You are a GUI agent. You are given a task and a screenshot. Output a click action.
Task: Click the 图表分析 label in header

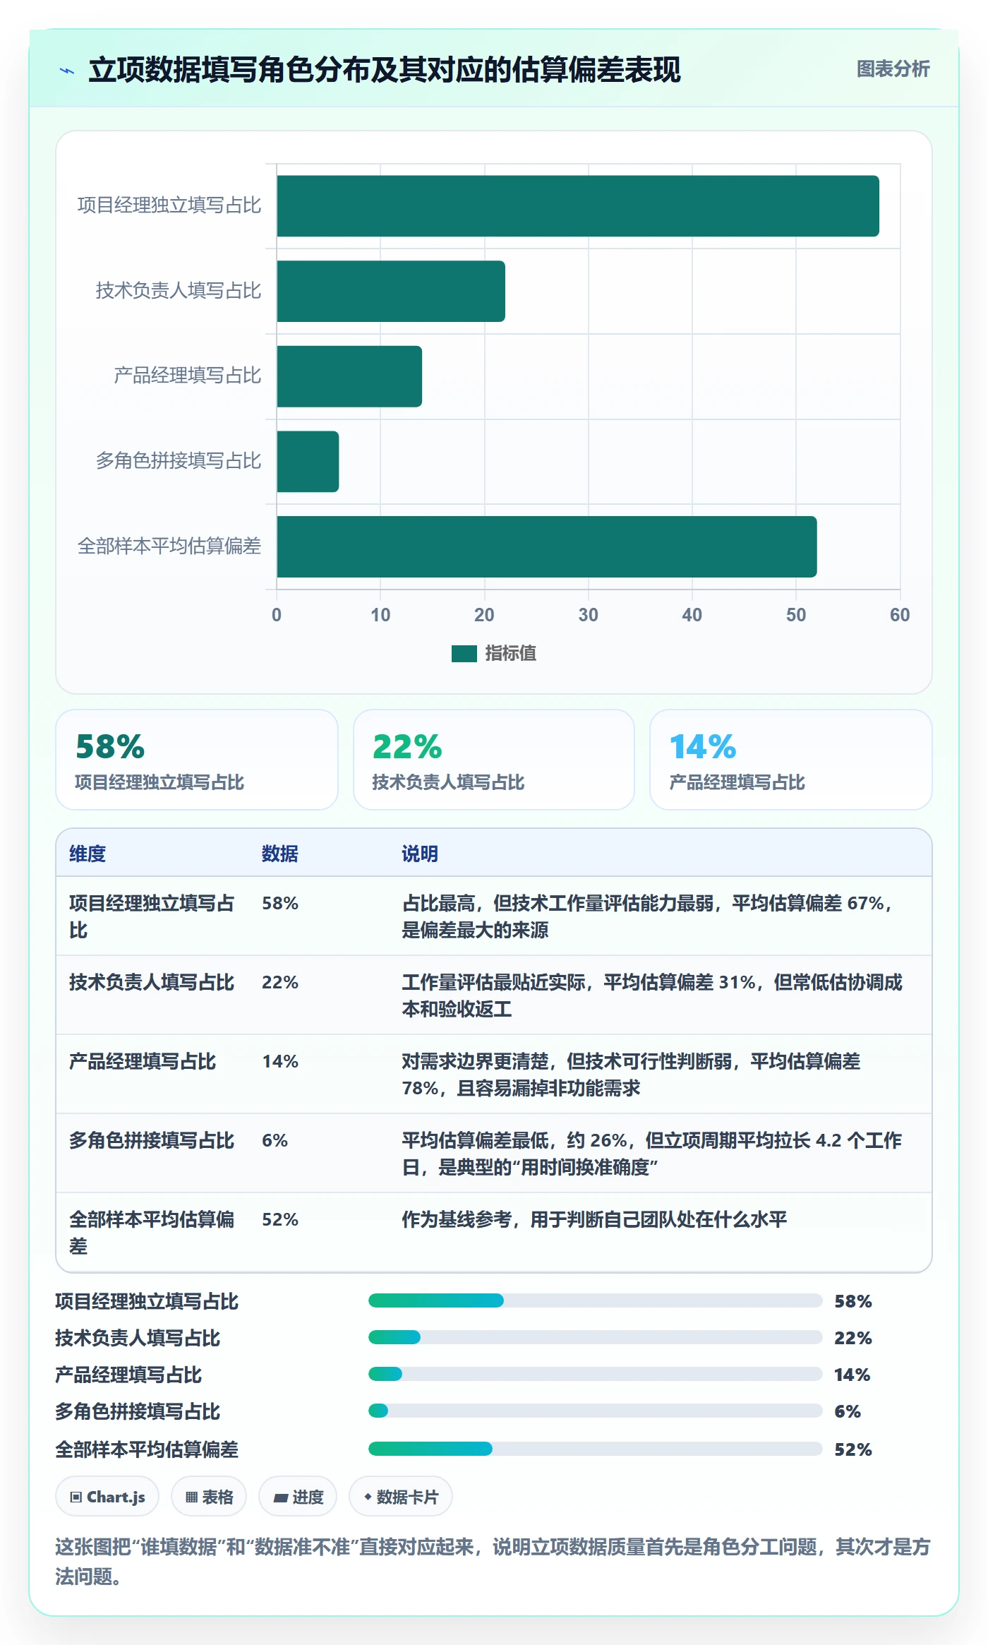(893, 68)
